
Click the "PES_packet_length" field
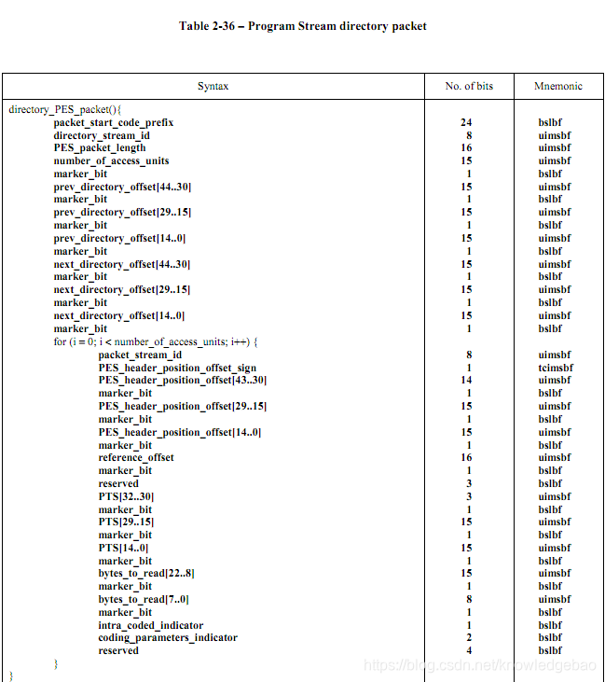(x=100, y=148)
